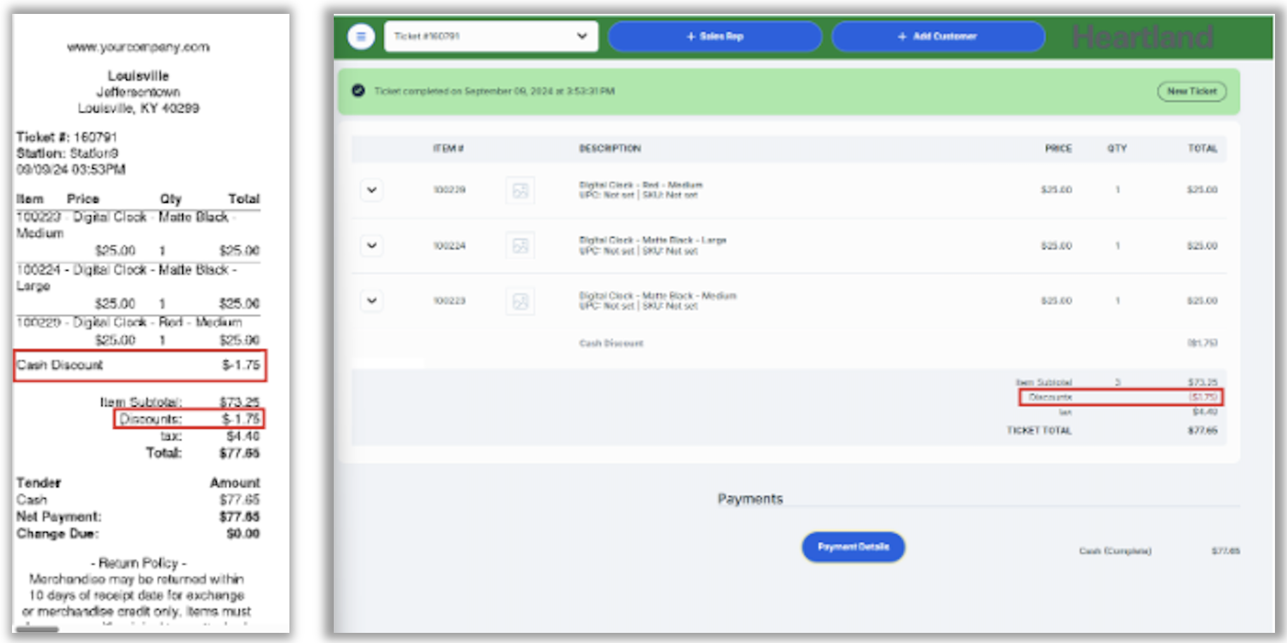Click the Cash Discount line on receipt
Image resolution: width=1287 pixels, height=643 pixels.
coord(139,365)
